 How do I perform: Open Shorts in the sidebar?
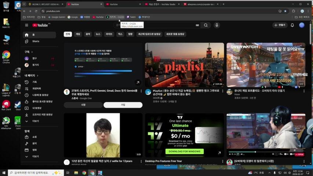[x=36, y=41]
